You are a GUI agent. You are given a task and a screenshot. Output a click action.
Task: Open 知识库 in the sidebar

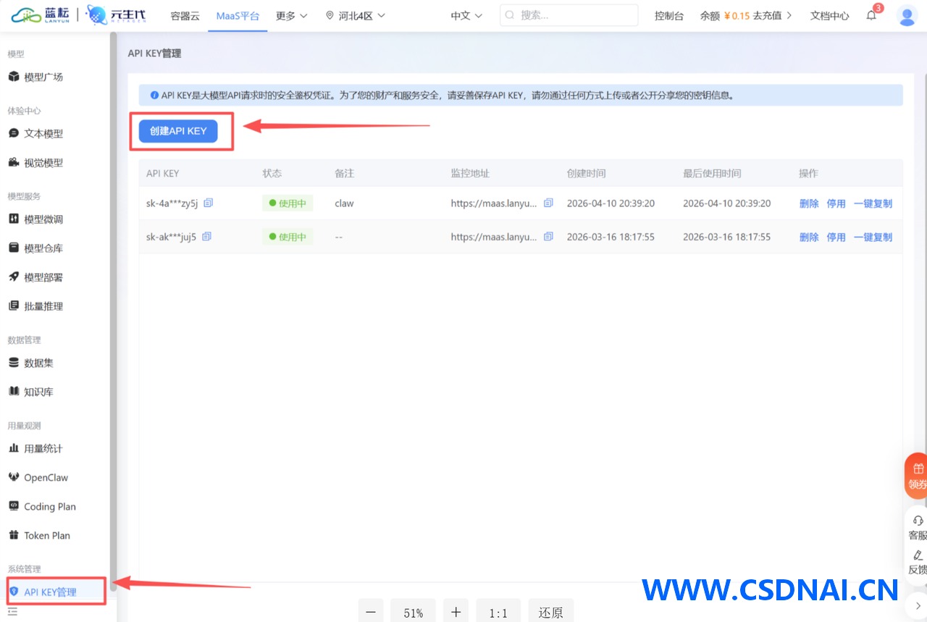[x=39, y=392]
